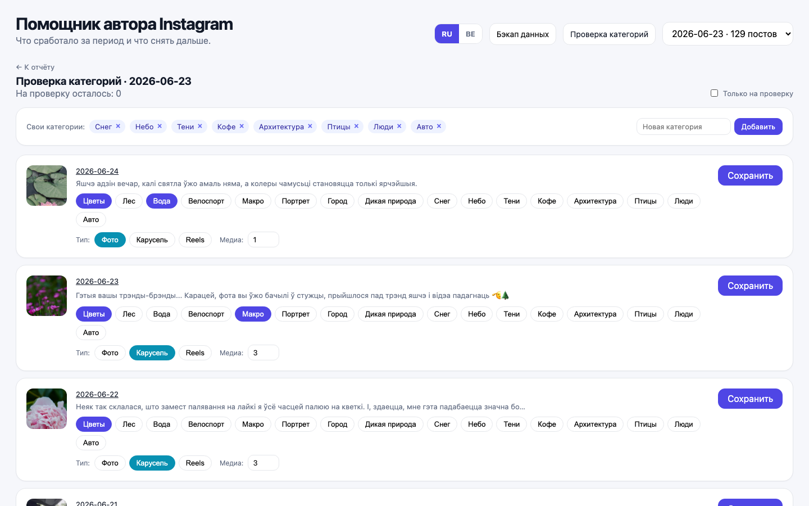809x506 pixels.
Task: Delete the Небо category chip
Action: click(160, 126)
